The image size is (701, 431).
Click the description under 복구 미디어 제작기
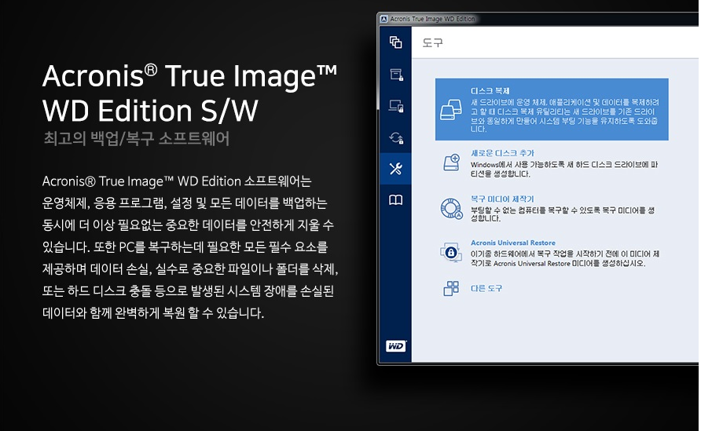[563, 214]
